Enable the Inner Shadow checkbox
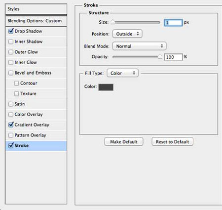 tap(11, 42)
